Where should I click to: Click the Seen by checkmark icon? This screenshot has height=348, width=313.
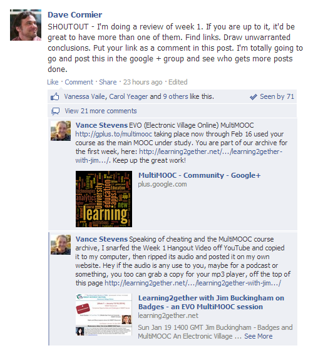pyautogui.click(x=254, y=97)
